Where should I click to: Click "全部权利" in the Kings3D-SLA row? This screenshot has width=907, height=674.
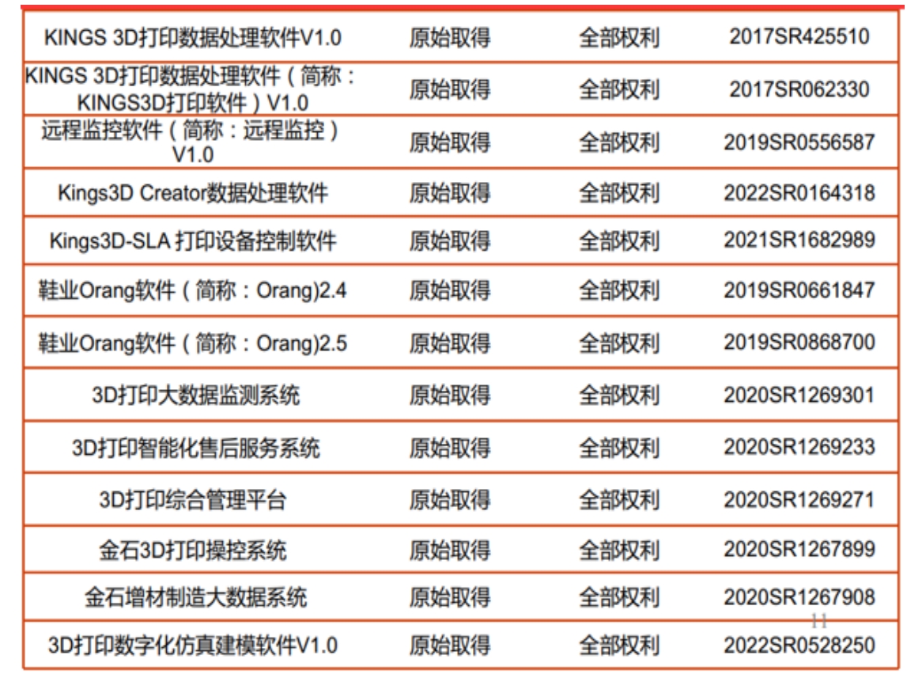pyautogui.click(x=619, y=241)
